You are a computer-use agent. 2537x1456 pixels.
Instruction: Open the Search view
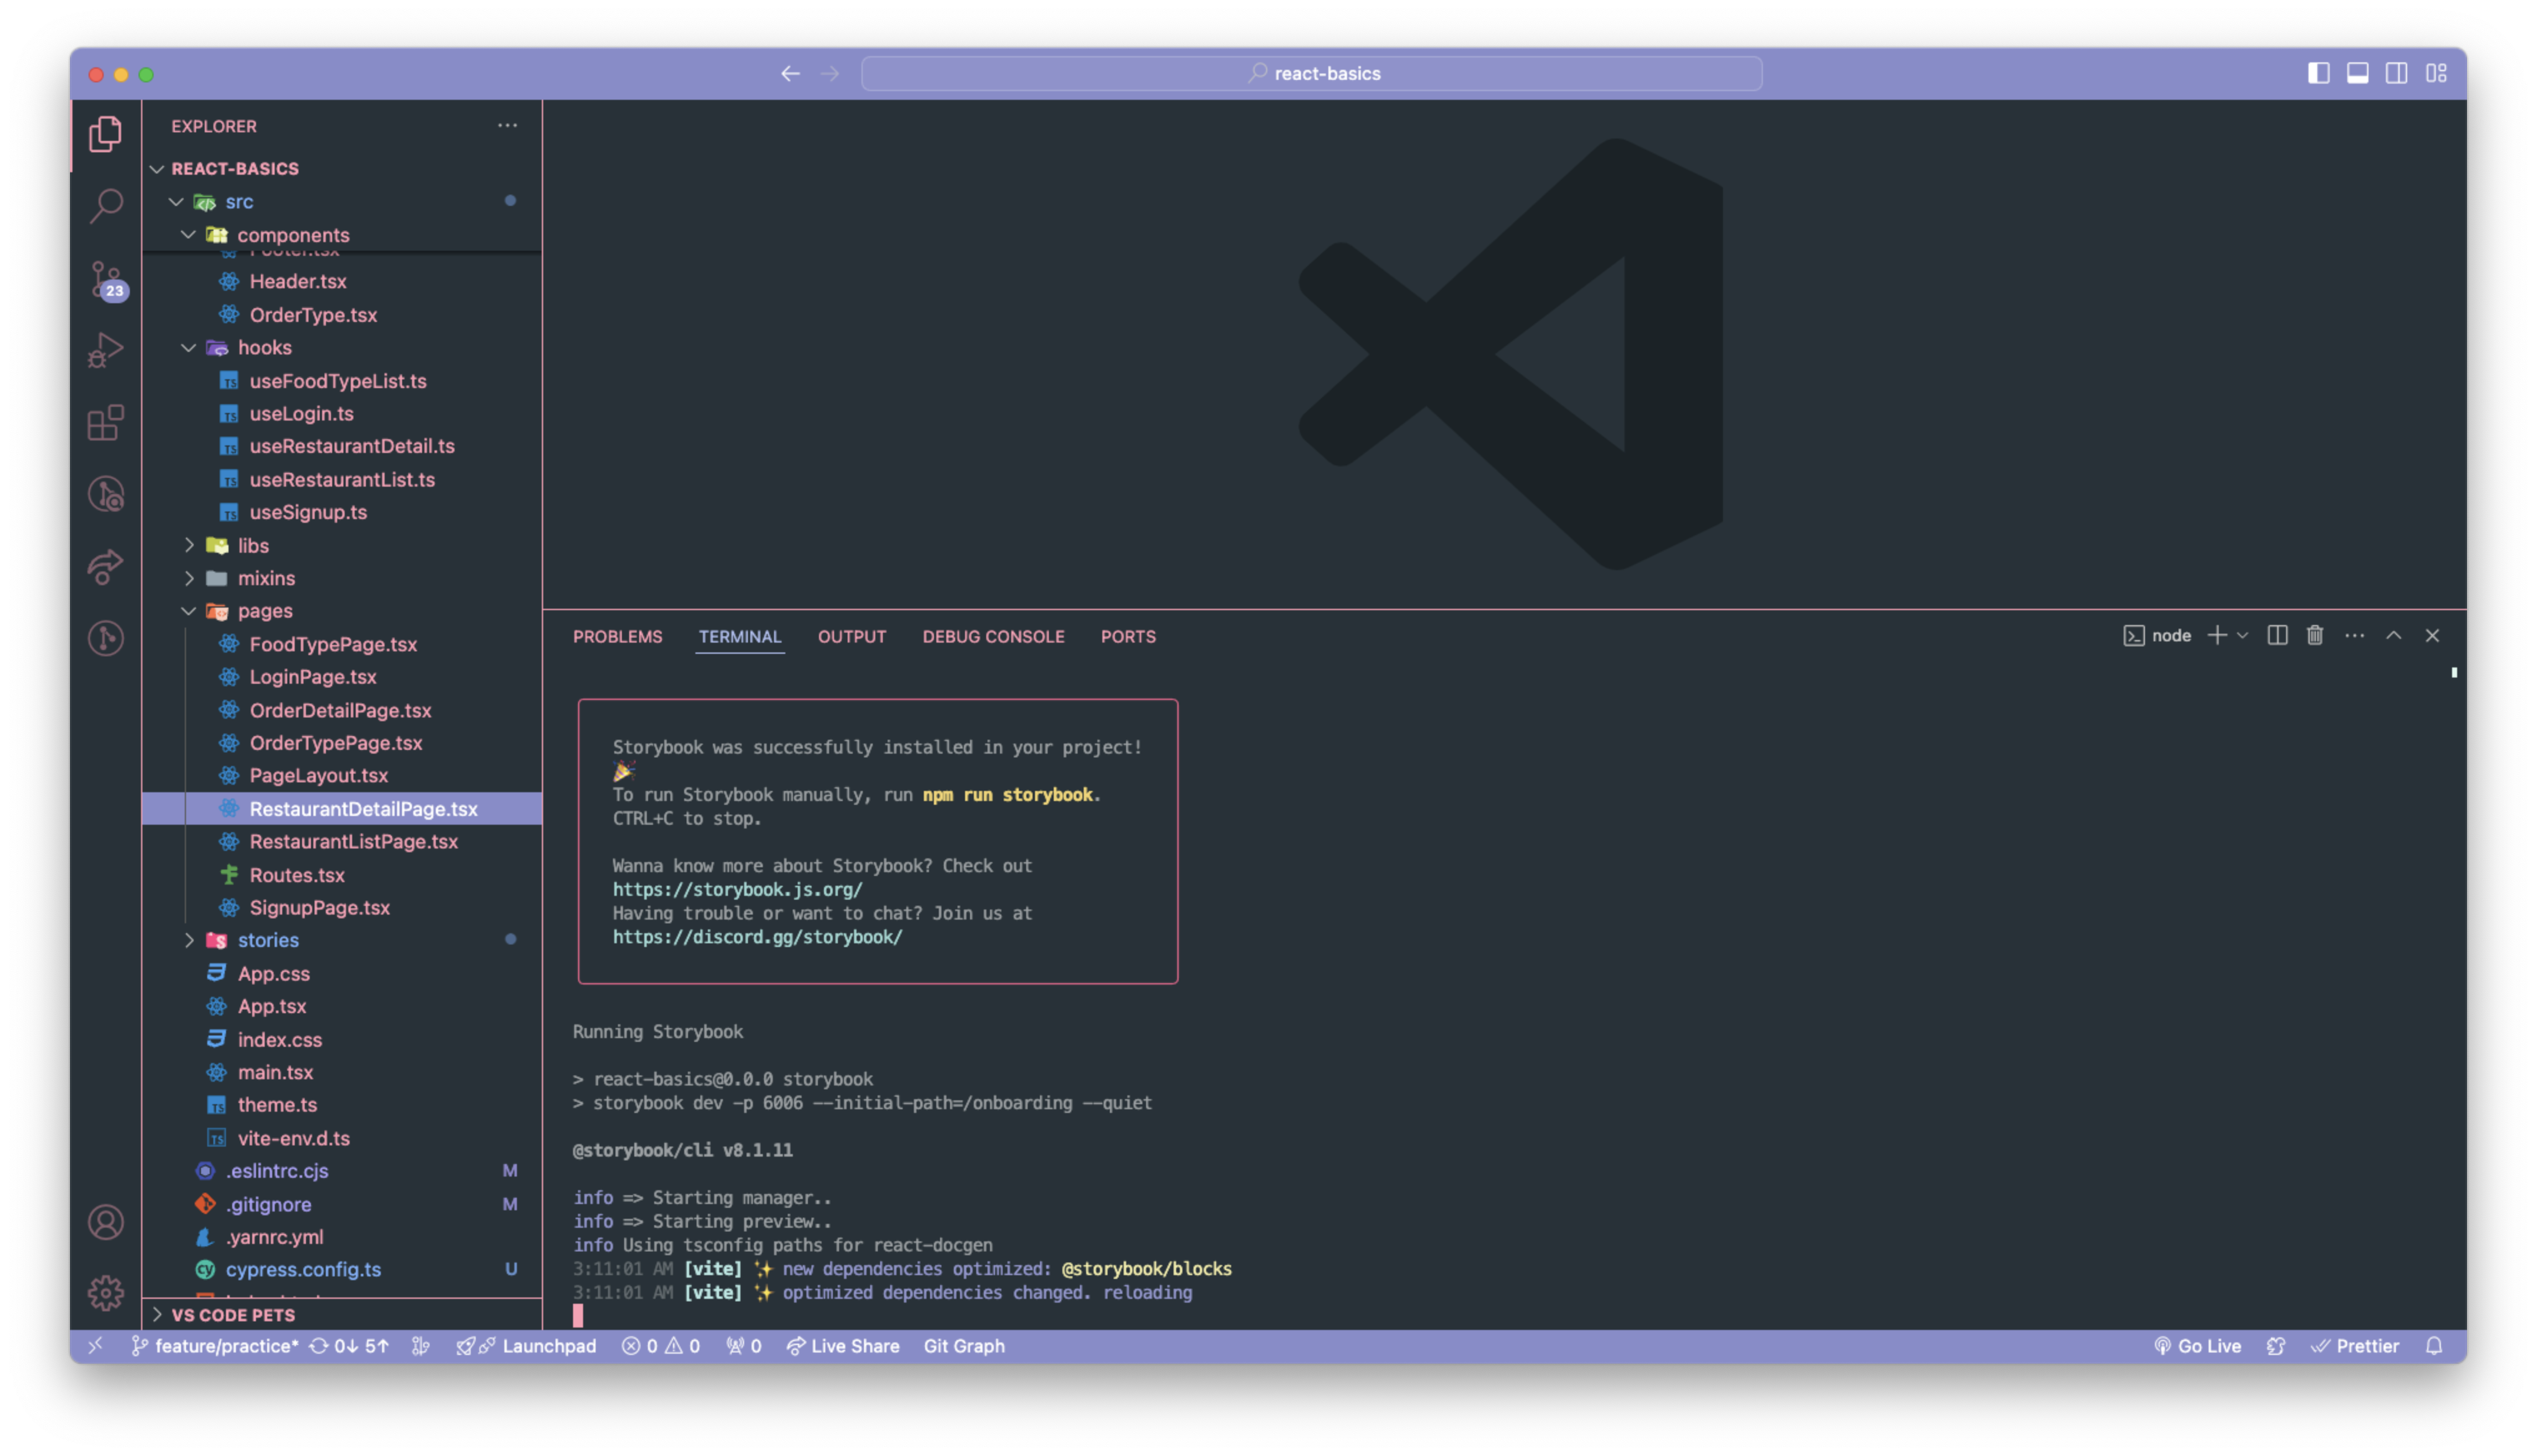point(105,206)
